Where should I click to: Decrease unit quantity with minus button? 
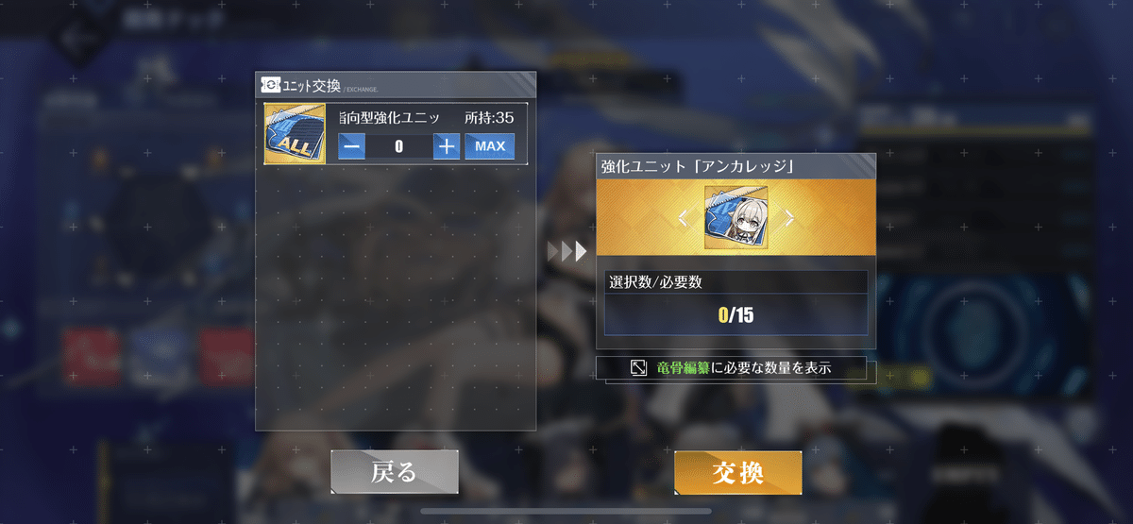[351, 146]
